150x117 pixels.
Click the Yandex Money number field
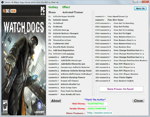tap(97, 109)
